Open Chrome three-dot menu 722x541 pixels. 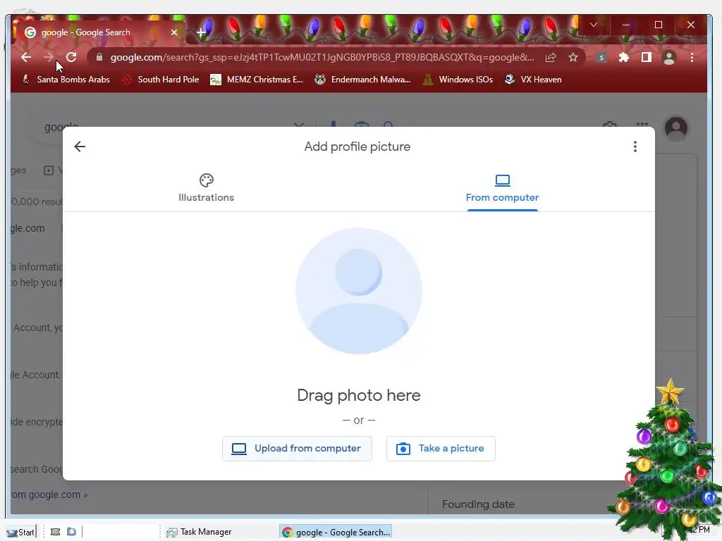[692, 57]
